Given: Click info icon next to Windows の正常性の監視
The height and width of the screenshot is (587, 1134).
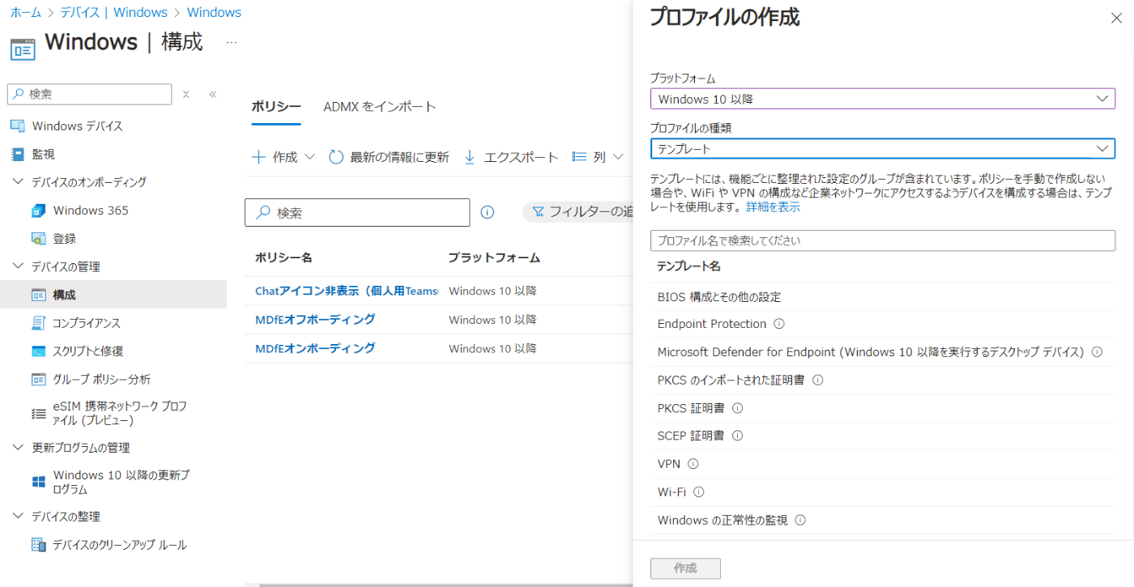Looking at the screenshot, I should (800, 521).
